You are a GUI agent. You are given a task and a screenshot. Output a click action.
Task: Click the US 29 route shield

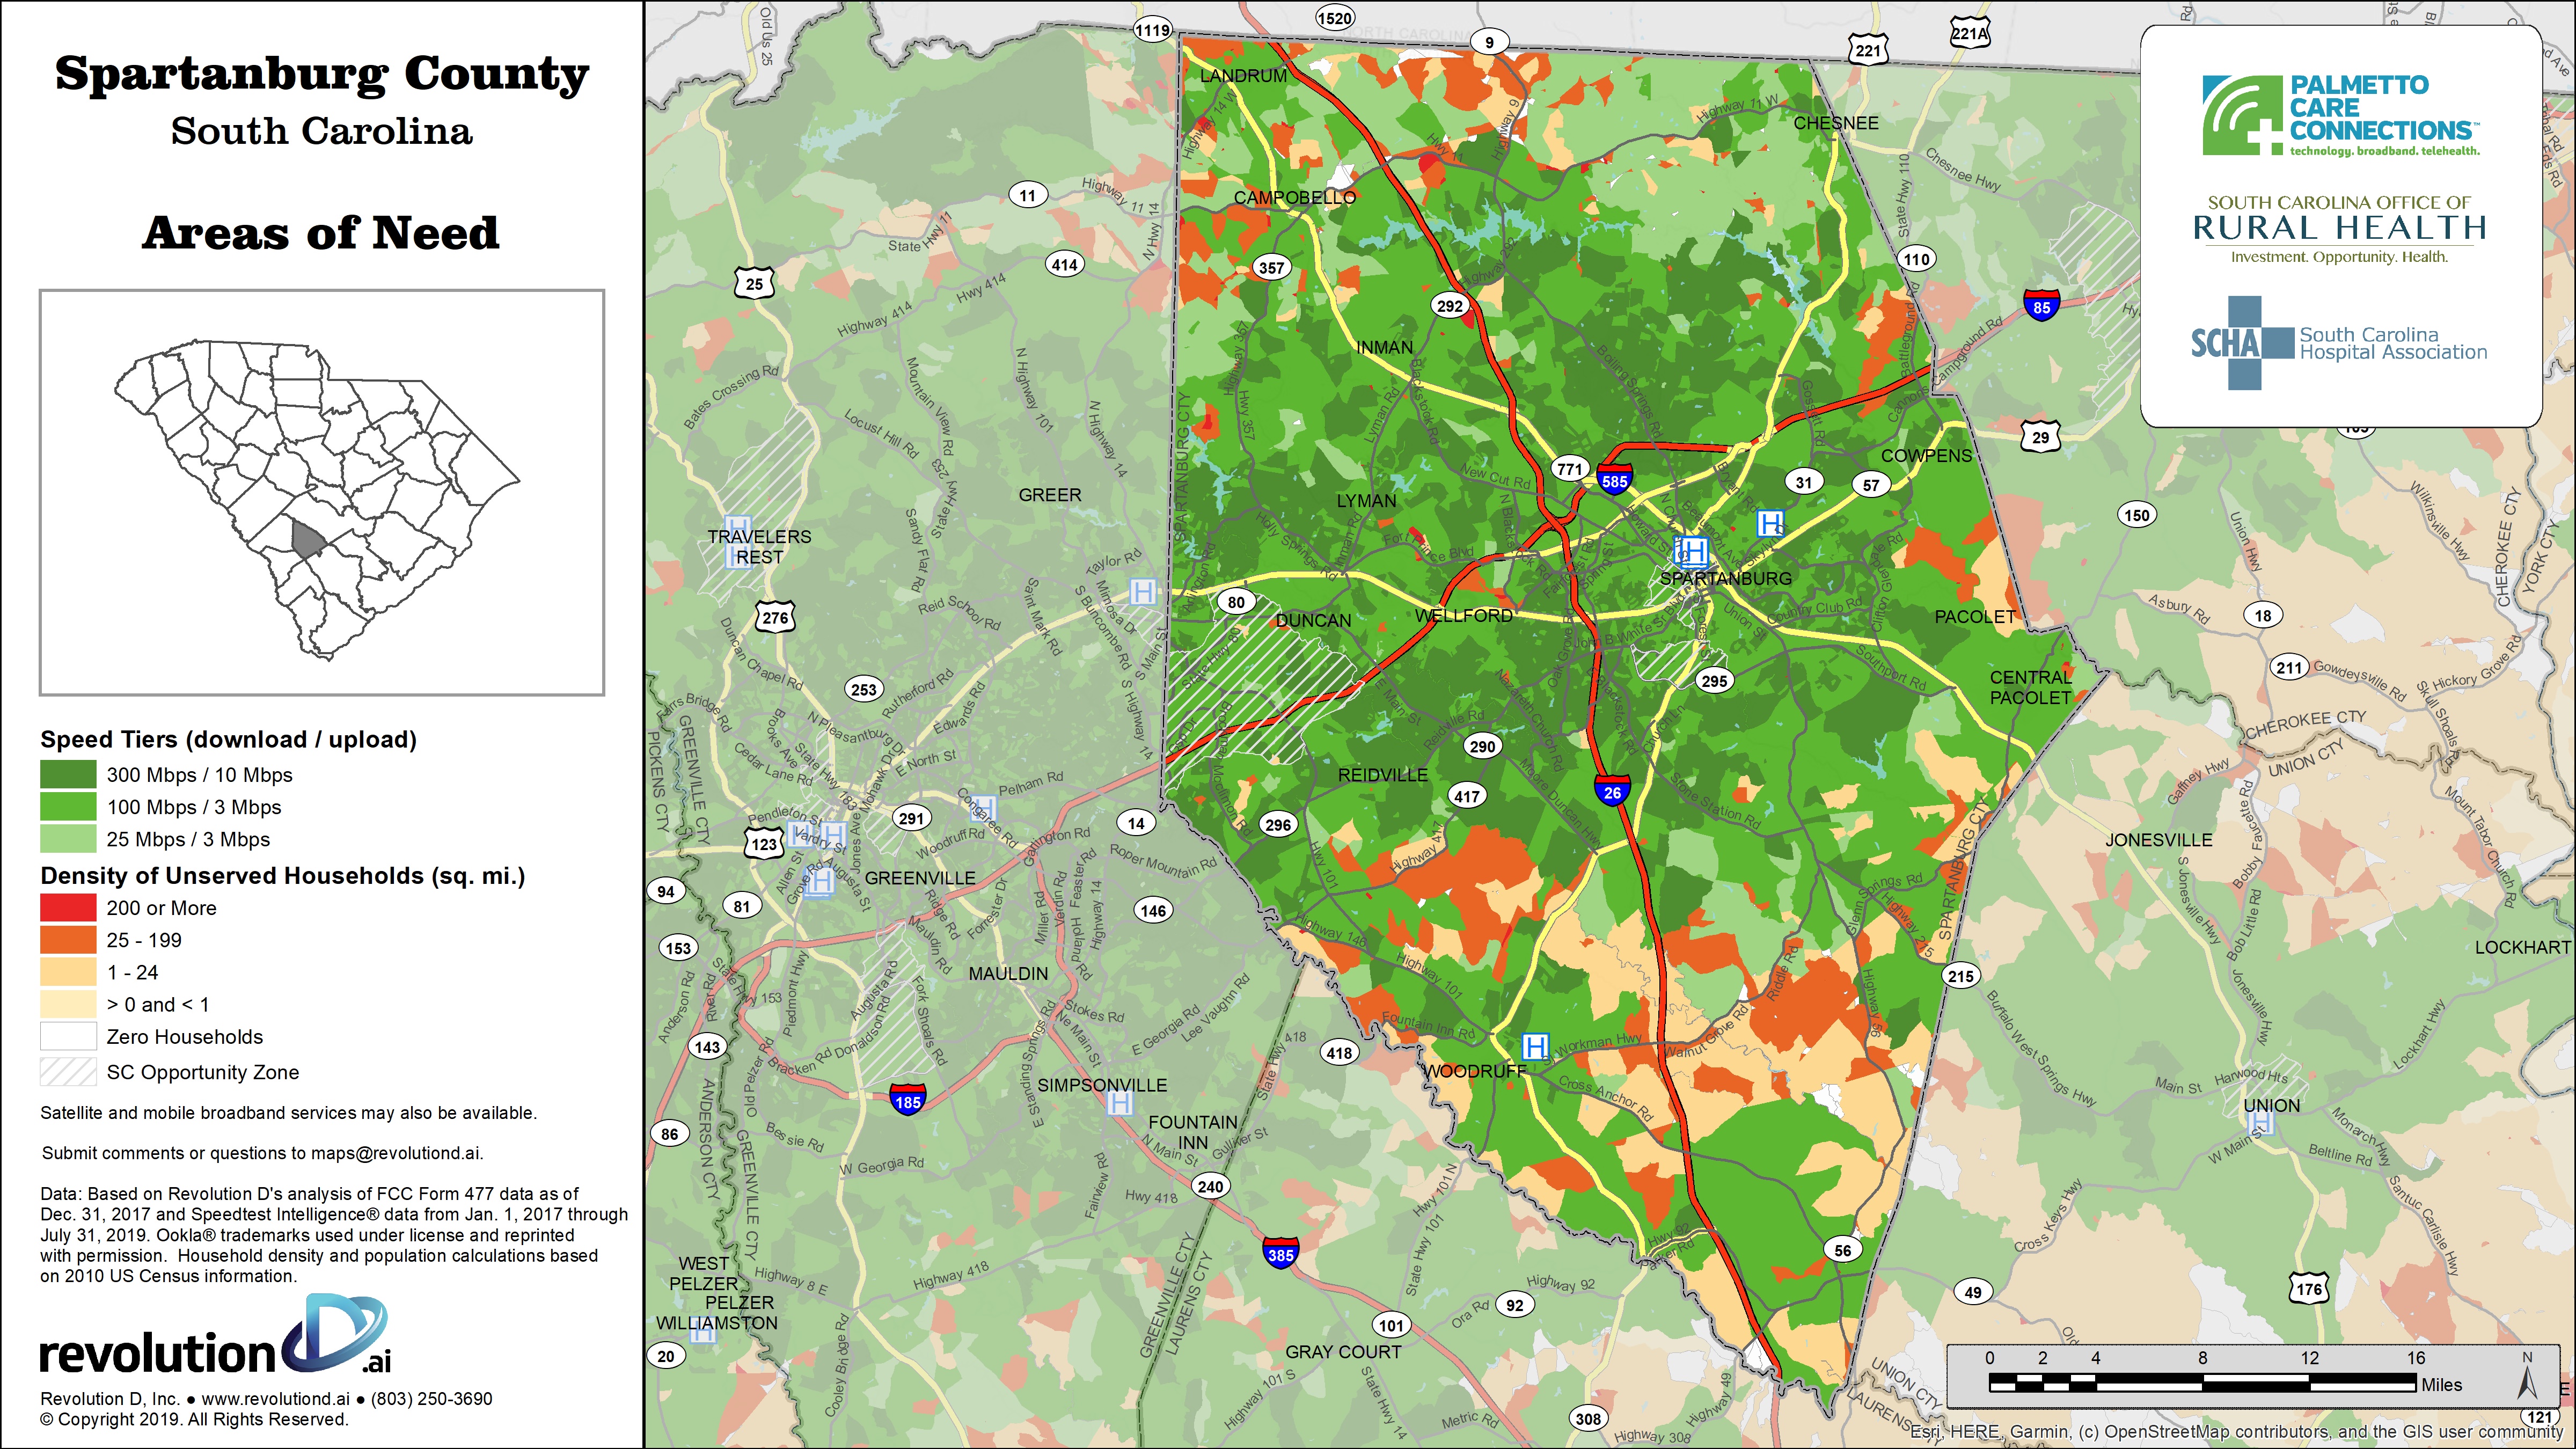pyautogui.click(x=2040, y=437)
